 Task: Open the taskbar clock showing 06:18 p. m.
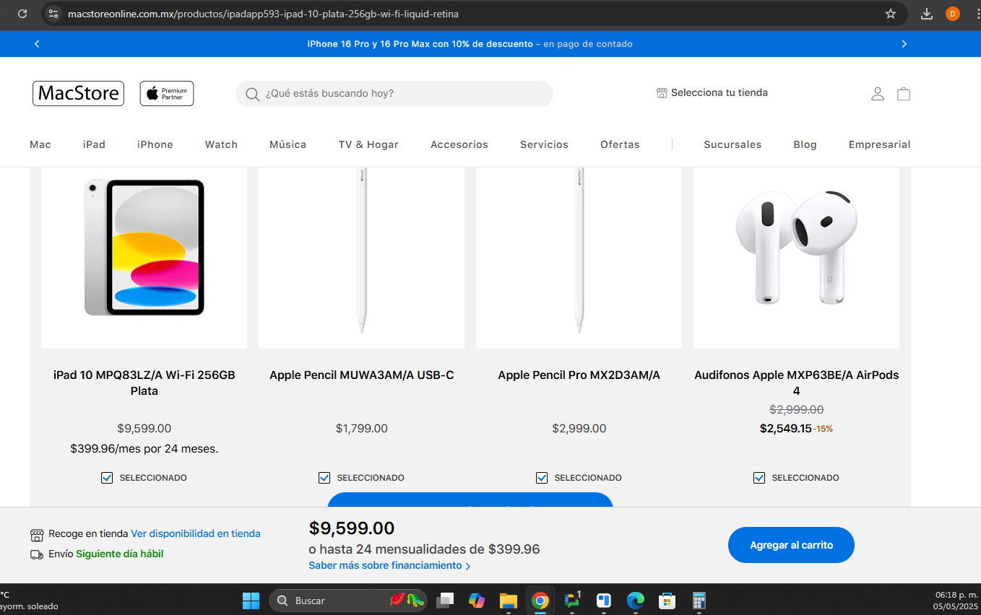coord(956,601)
